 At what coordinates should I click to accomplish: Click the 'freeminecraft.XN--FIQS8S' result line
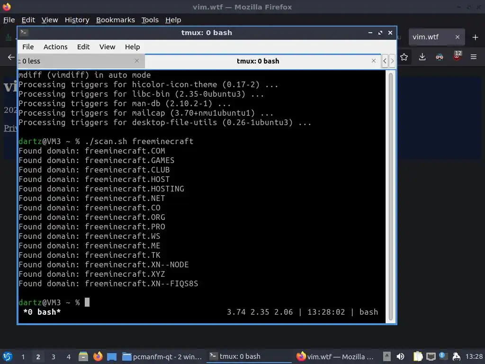tap(108, 283)
